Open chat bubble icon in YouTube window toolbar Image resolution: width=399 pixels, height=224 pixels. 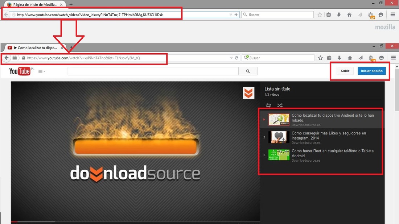382,58
